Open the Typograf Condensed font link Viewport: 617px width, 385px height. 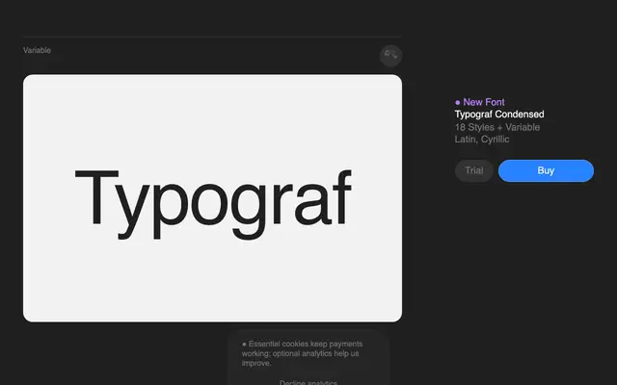coord(499,115)
